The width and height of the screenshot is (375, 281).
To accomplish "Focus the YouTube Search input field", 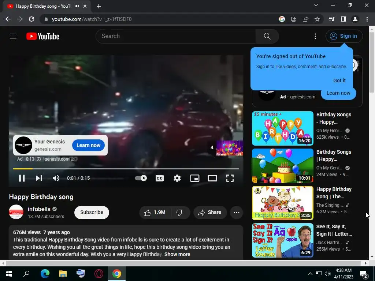I will click(x=176, y=36).
